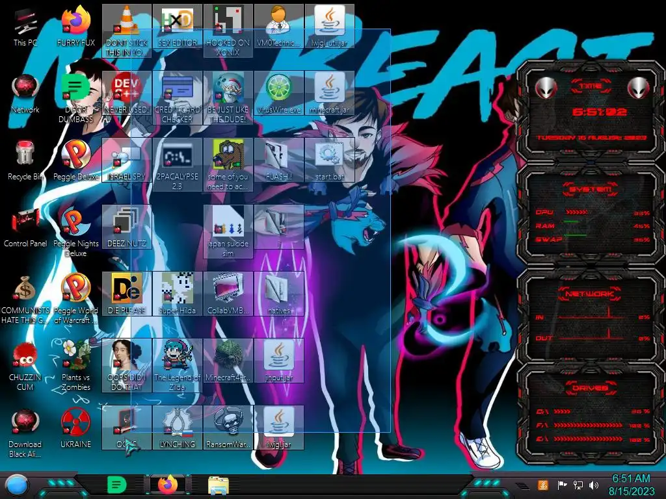This screenshot has width=666, height=499.
Task: Select the minecraft.jar file
Action: (x=330, y=94)
